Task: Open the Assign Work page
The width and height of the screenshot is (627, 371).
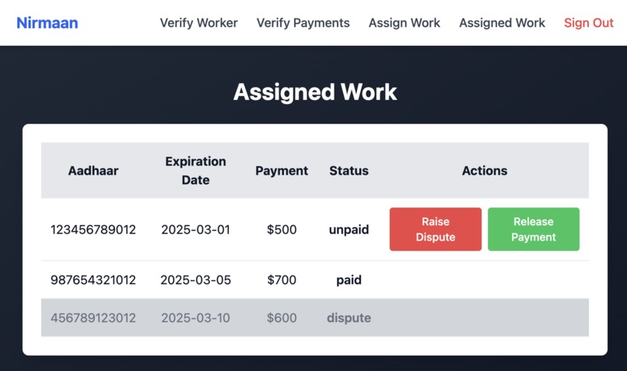Action: pyautogui.click(x=405, y=23)
